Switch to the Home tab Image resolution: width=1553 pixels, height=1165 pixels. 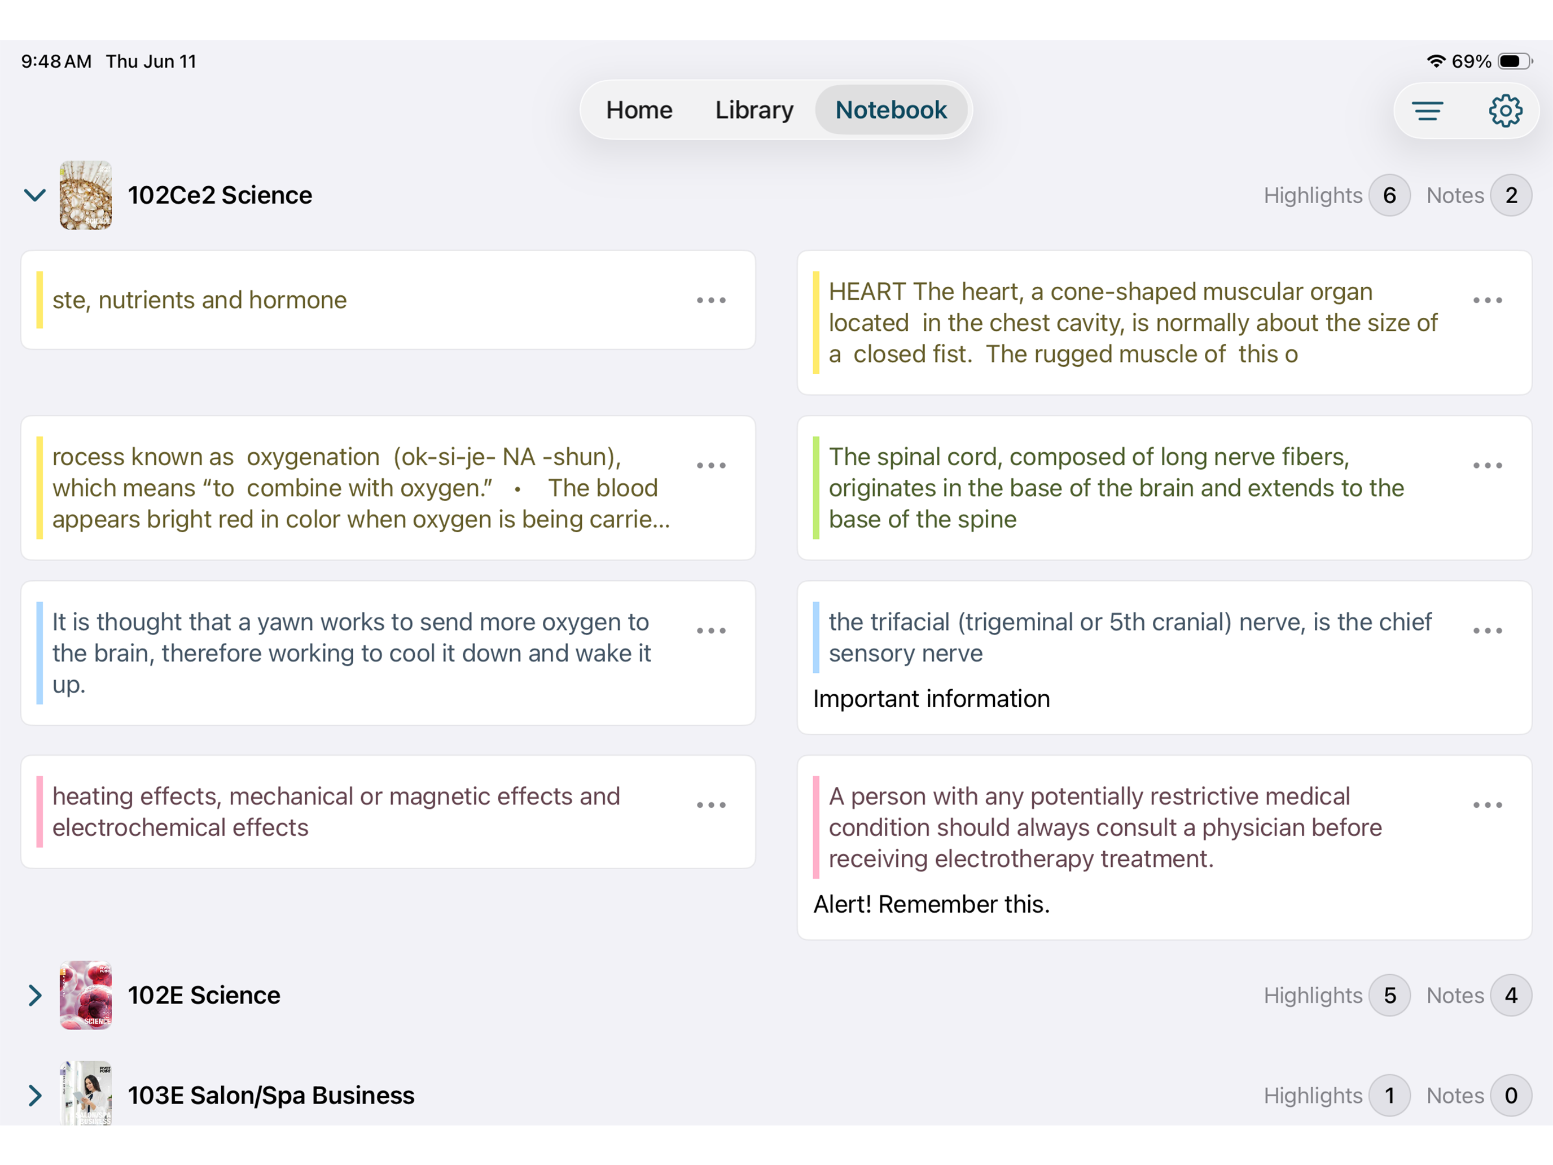click(639, 110)
